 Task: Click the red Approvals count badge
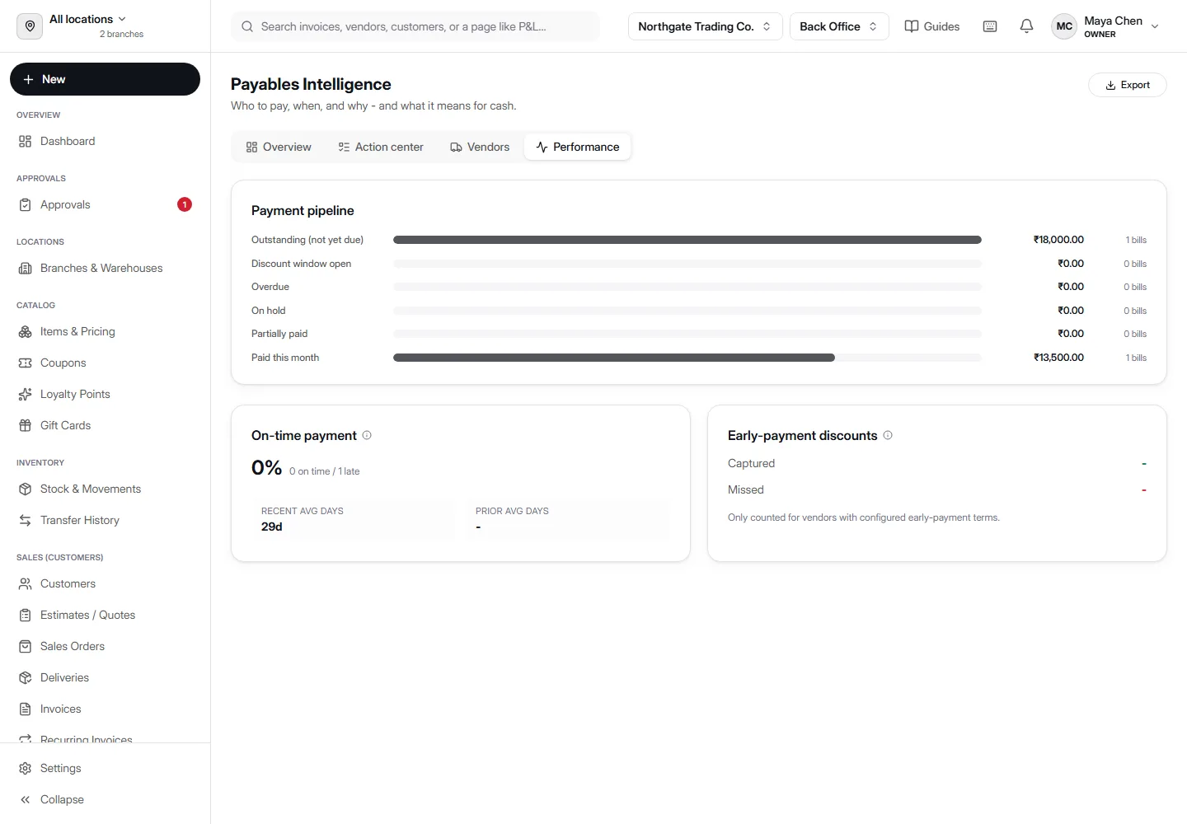point(185,204)
